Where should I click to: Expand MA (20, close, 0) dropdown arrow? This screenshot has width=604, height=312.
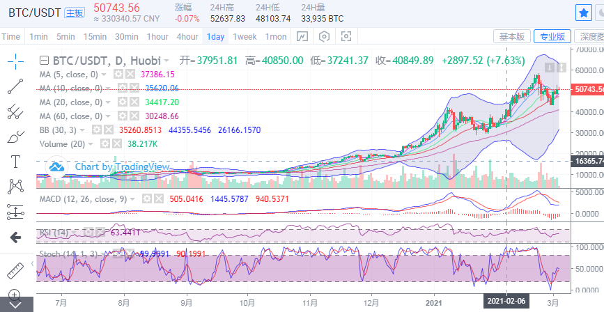(108, 102)
